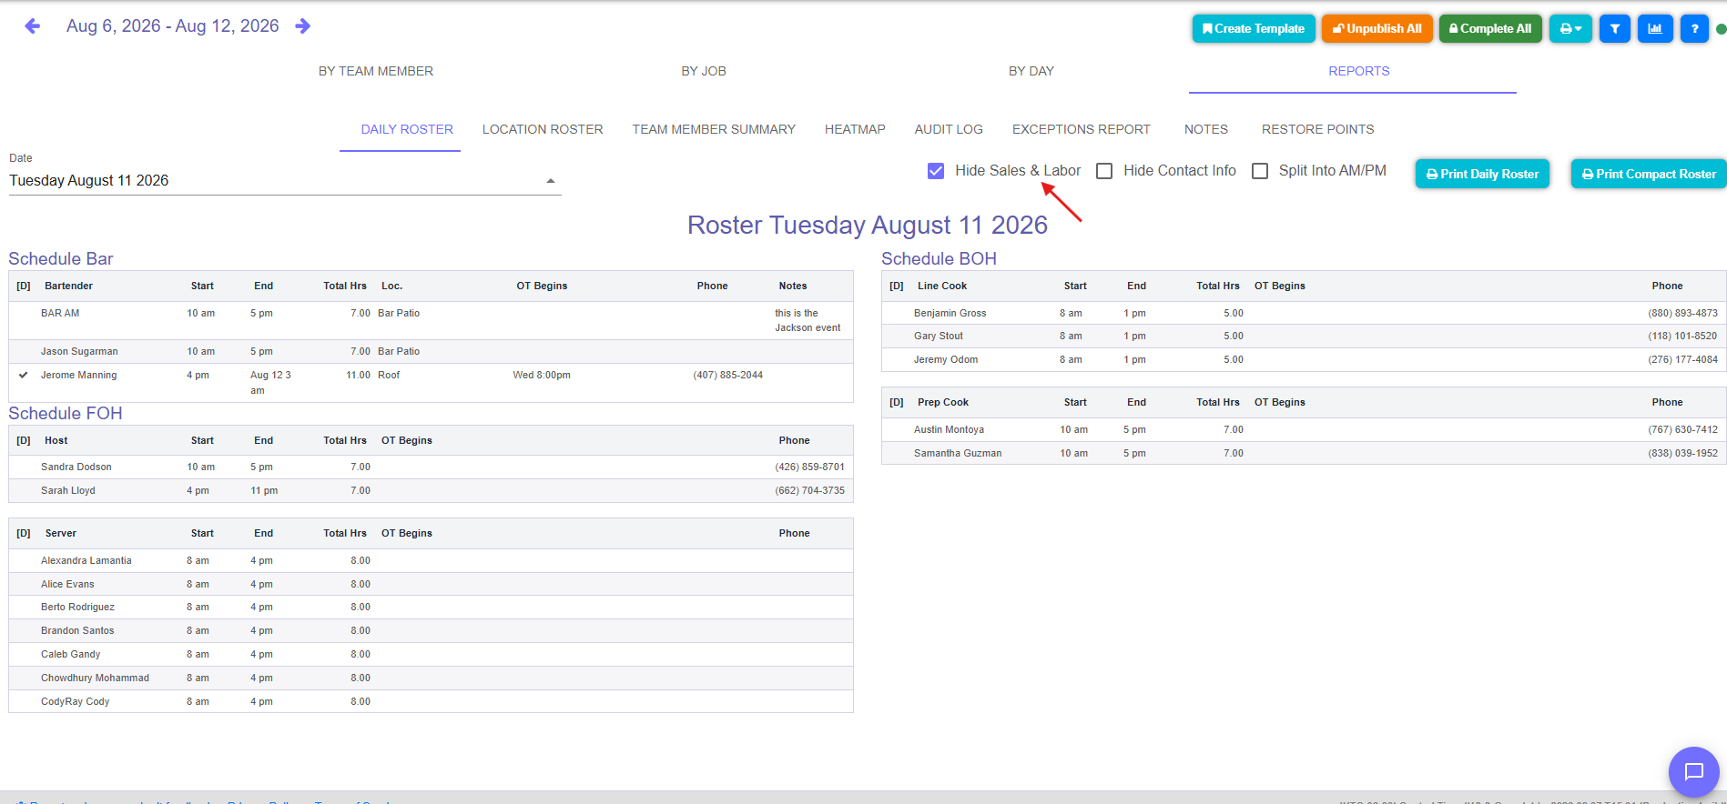Image resolution: width=1727 pixels, height=804 pixels.
Task: Click the Schedule BOH heading
Action: (x=939, y=259)
